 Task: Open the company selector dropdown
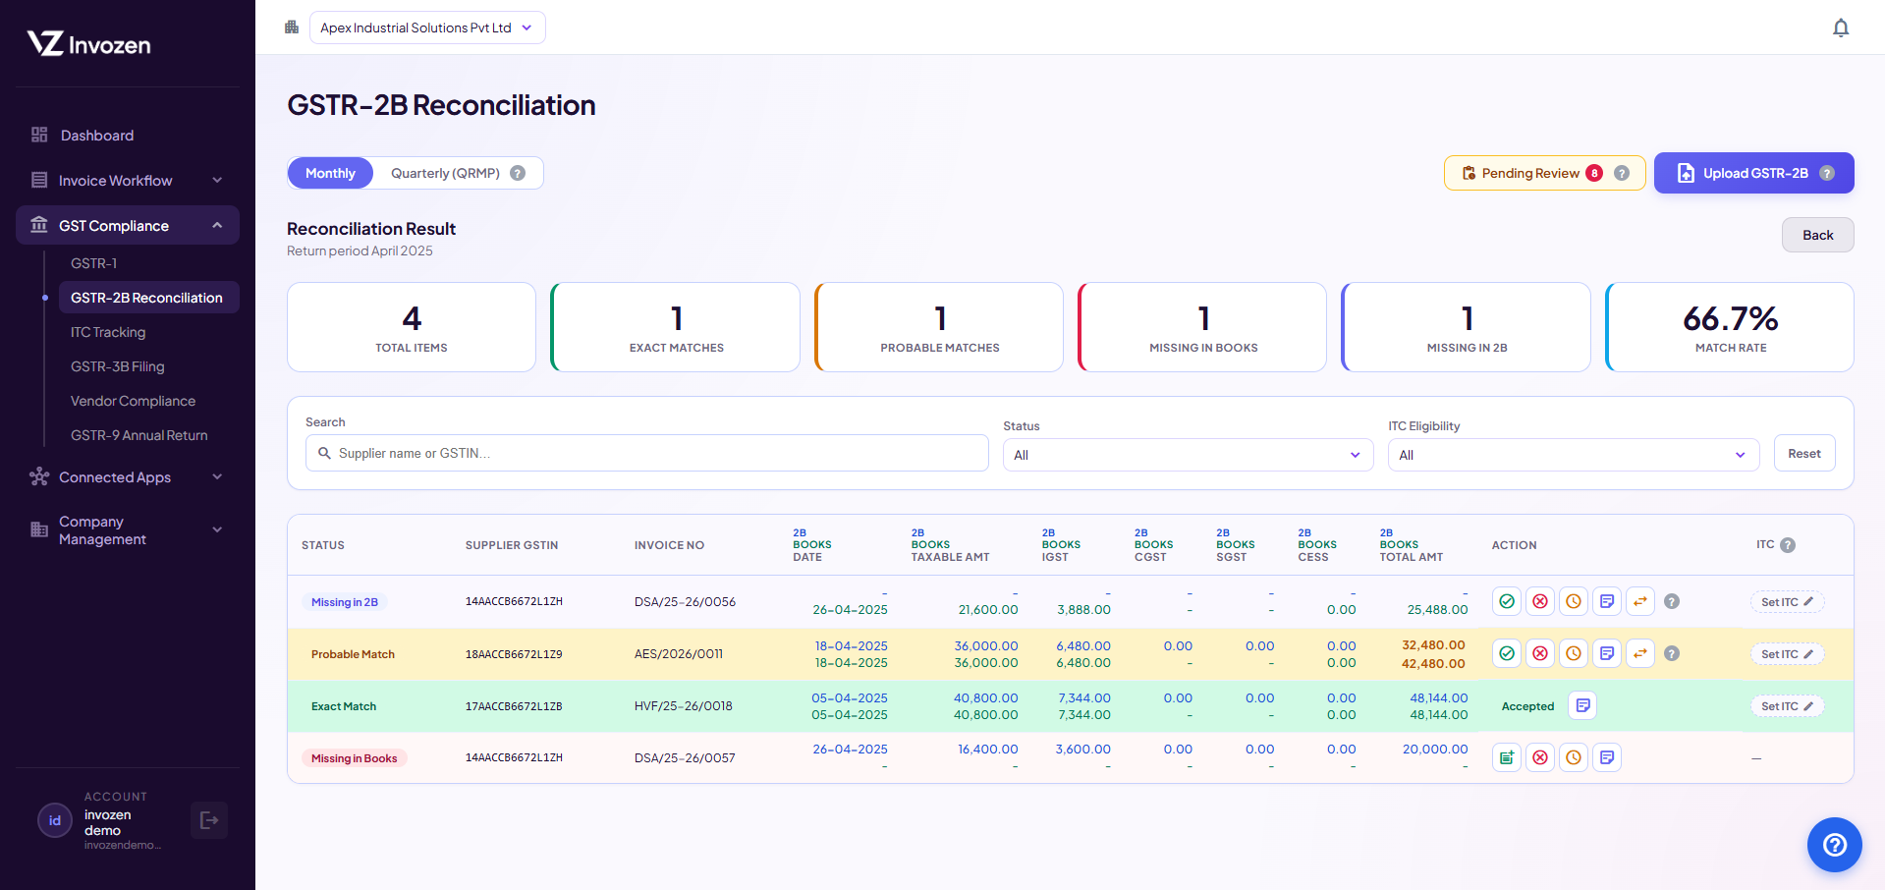(427, 28)
